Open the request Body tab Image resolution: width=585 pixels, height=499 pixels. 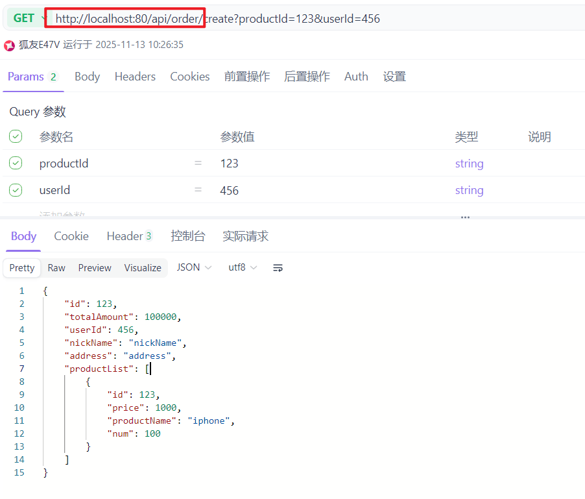(88, 77)
